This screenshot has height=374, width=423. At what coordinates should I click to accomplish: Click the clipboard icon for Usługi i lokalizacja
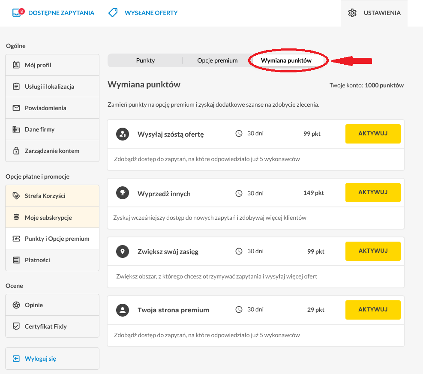pyautogui.click(x=16, y=87)
